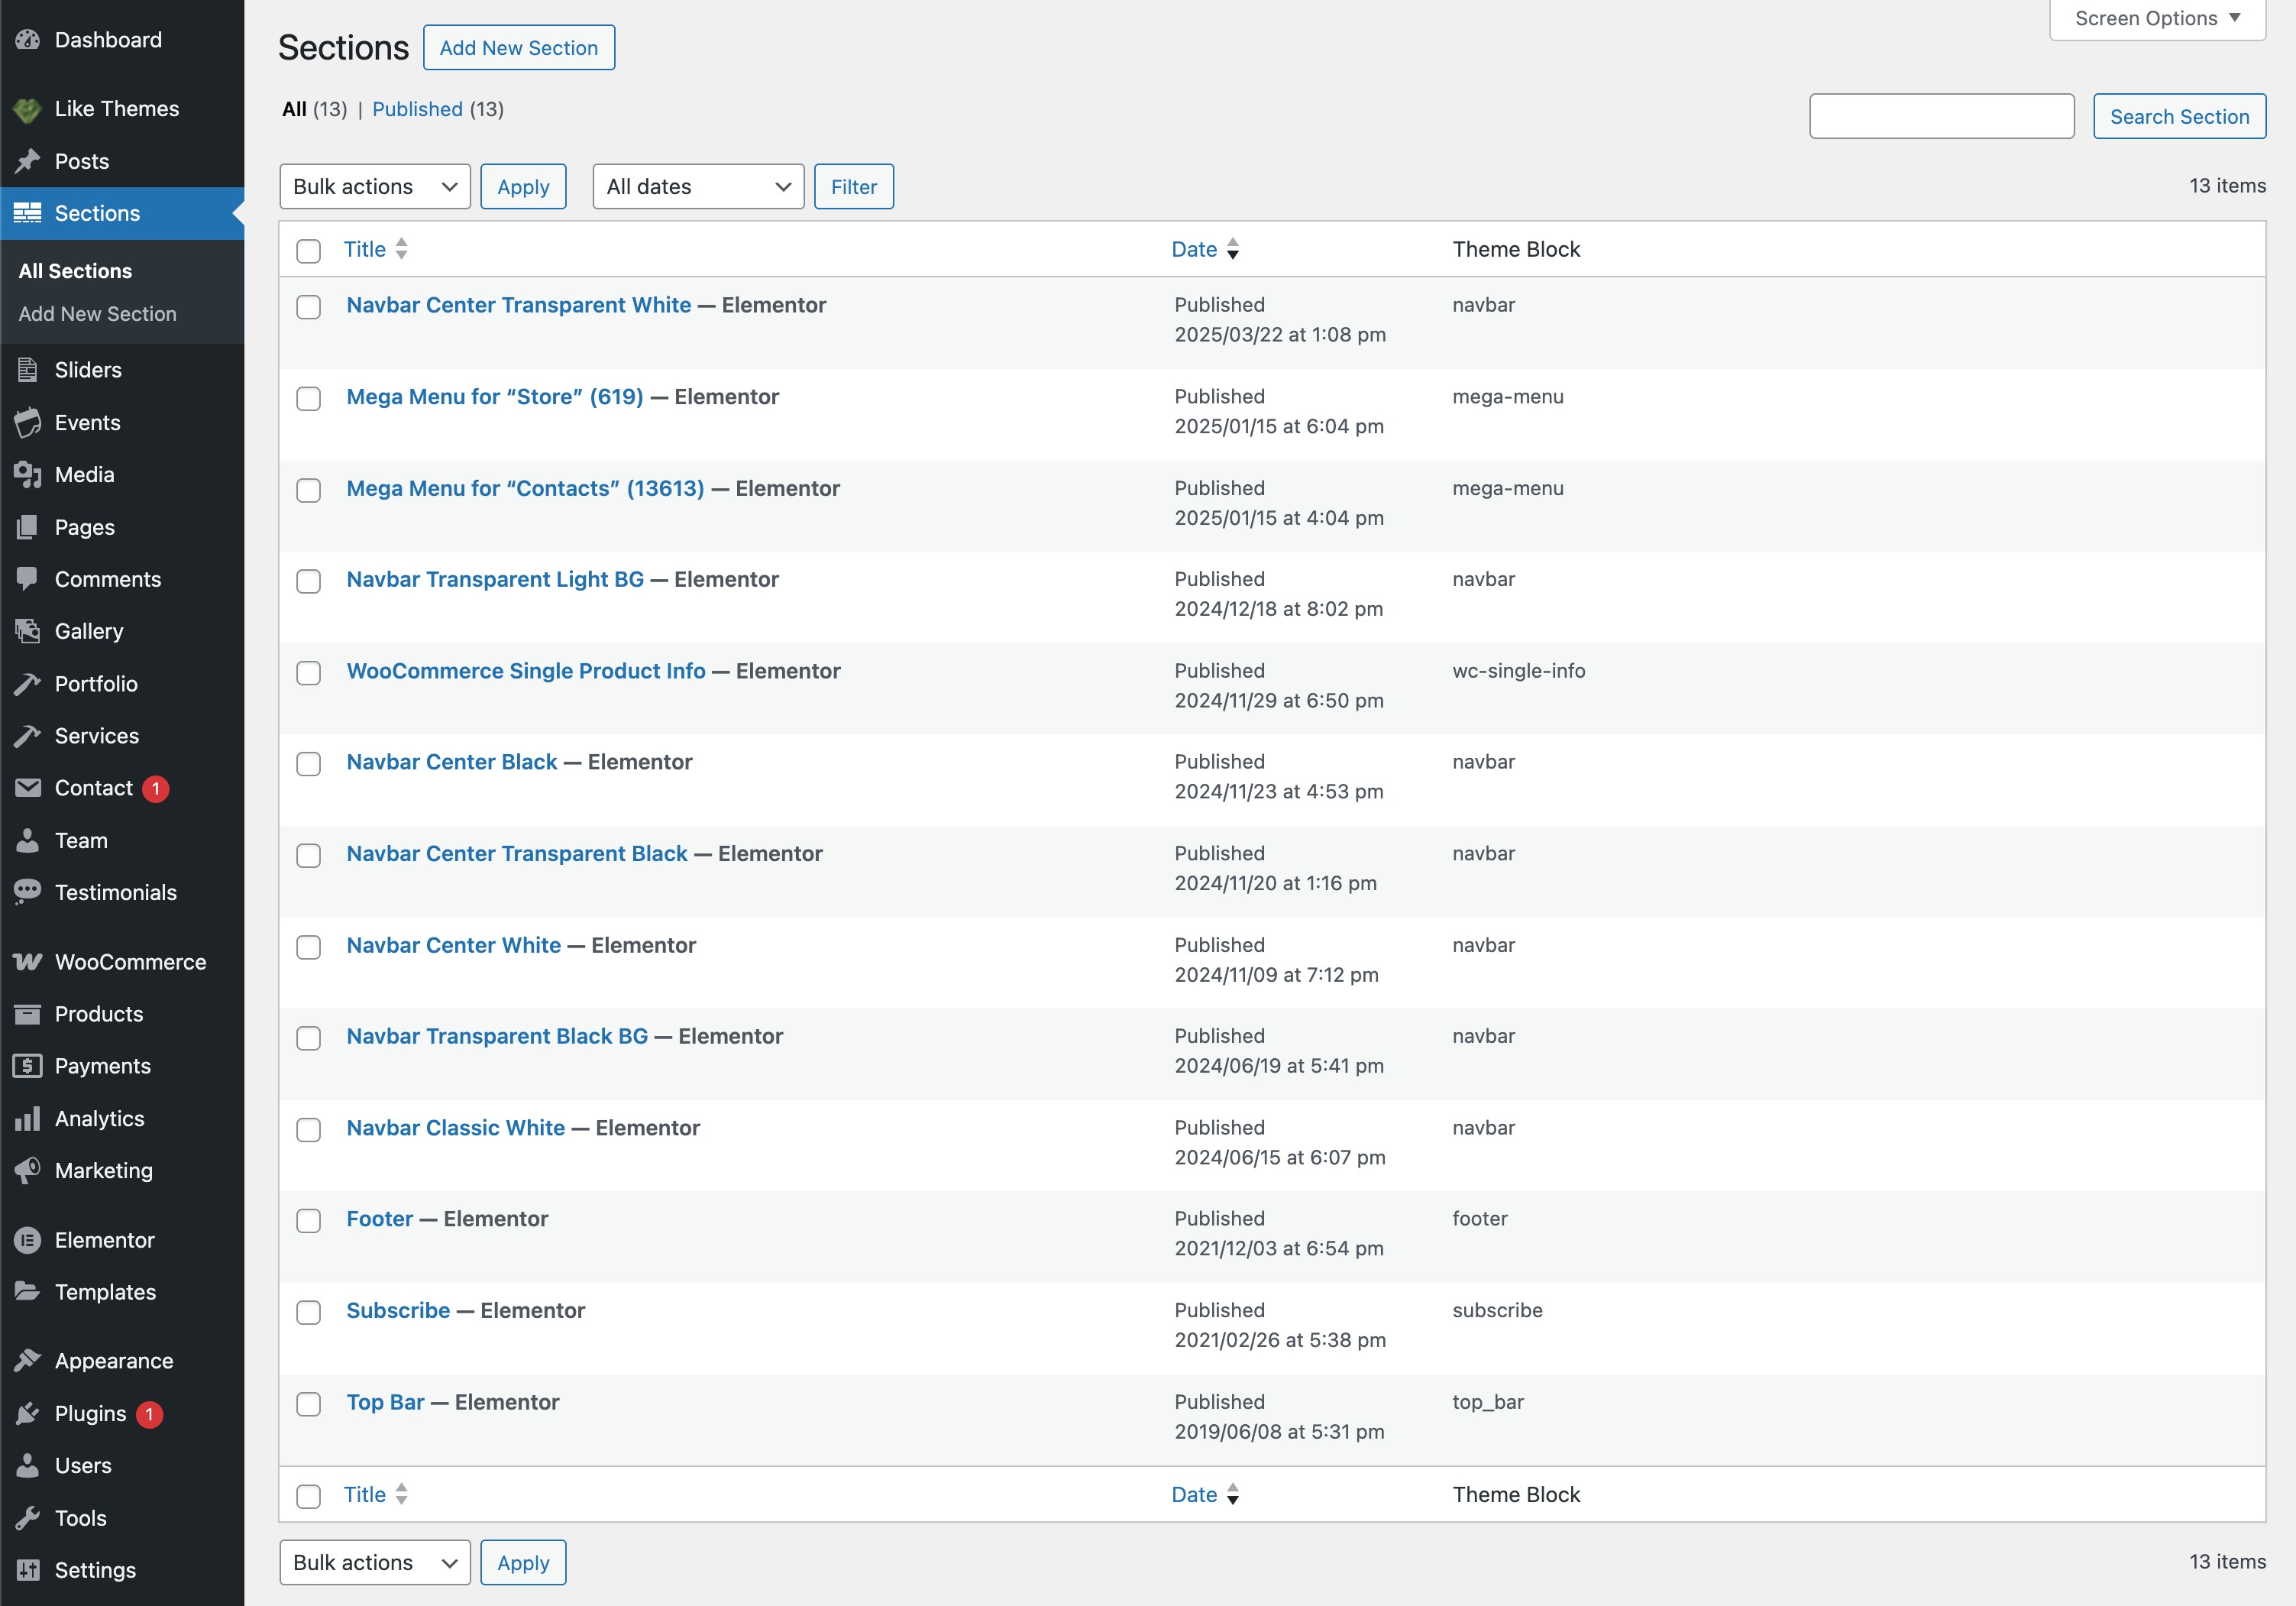Open the top Bulk actions dropdown

(375, 187)
